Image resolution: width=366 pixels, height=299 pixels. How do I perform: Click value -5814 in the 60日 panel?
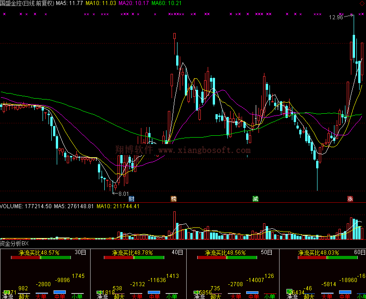click(x=328, y=284)
